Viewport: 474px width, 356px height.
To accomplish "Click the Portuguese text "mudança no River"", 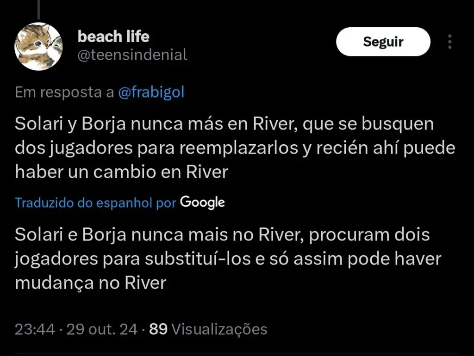I will point(90,283).
